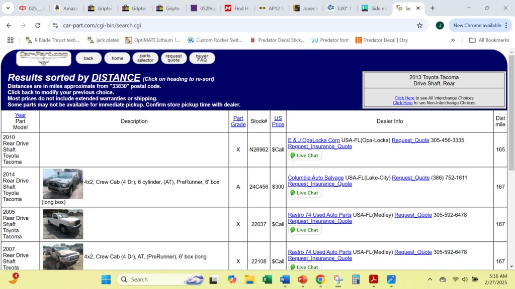This screenshot has width=515, height=289.
Task: Click the Chrome forward arrow
Action: [x=23, y=25]
